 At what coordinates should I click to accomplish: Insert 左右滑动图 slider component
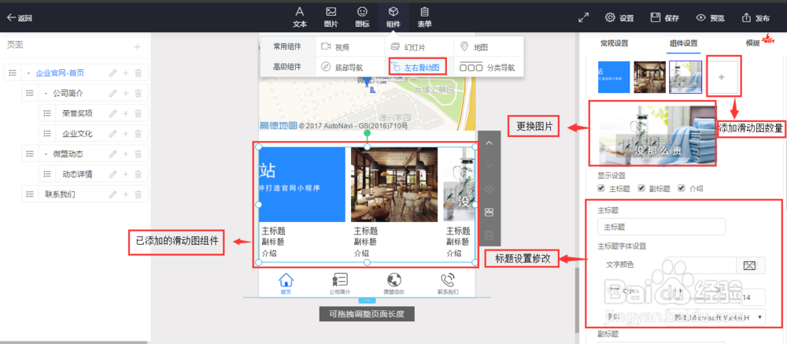pos(417,67)
